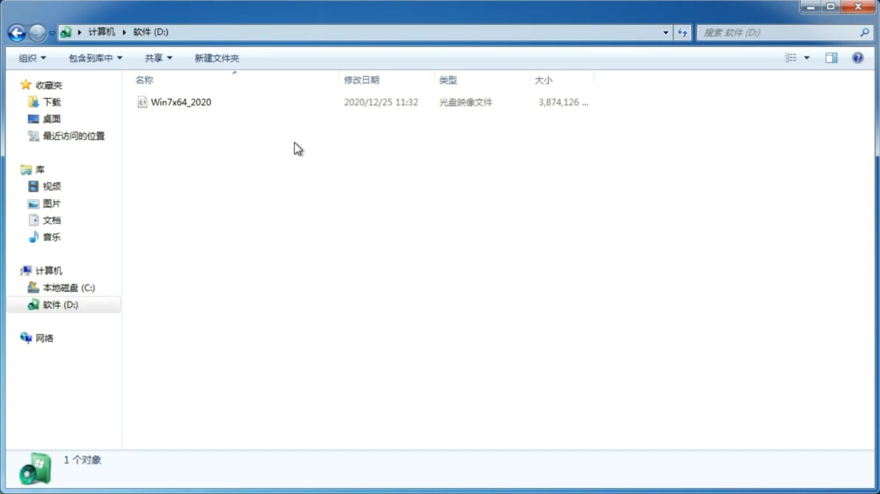The width and height of the screenshot is (880, 494).
Task: Open 本地磁盘 (C:) drive
Action: (x=68, y=287)
